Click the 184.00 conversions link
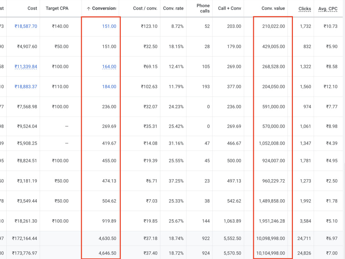The height and width of the screenshot is (259, 345). coord(109,87)
